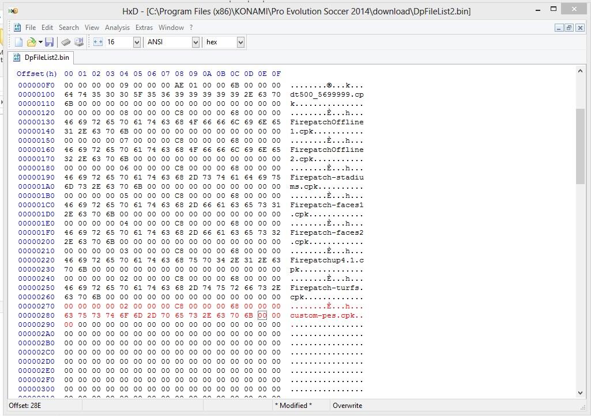591x416 pixels.
Task: Click the HxD app icon in title bar
Action: 13,11
